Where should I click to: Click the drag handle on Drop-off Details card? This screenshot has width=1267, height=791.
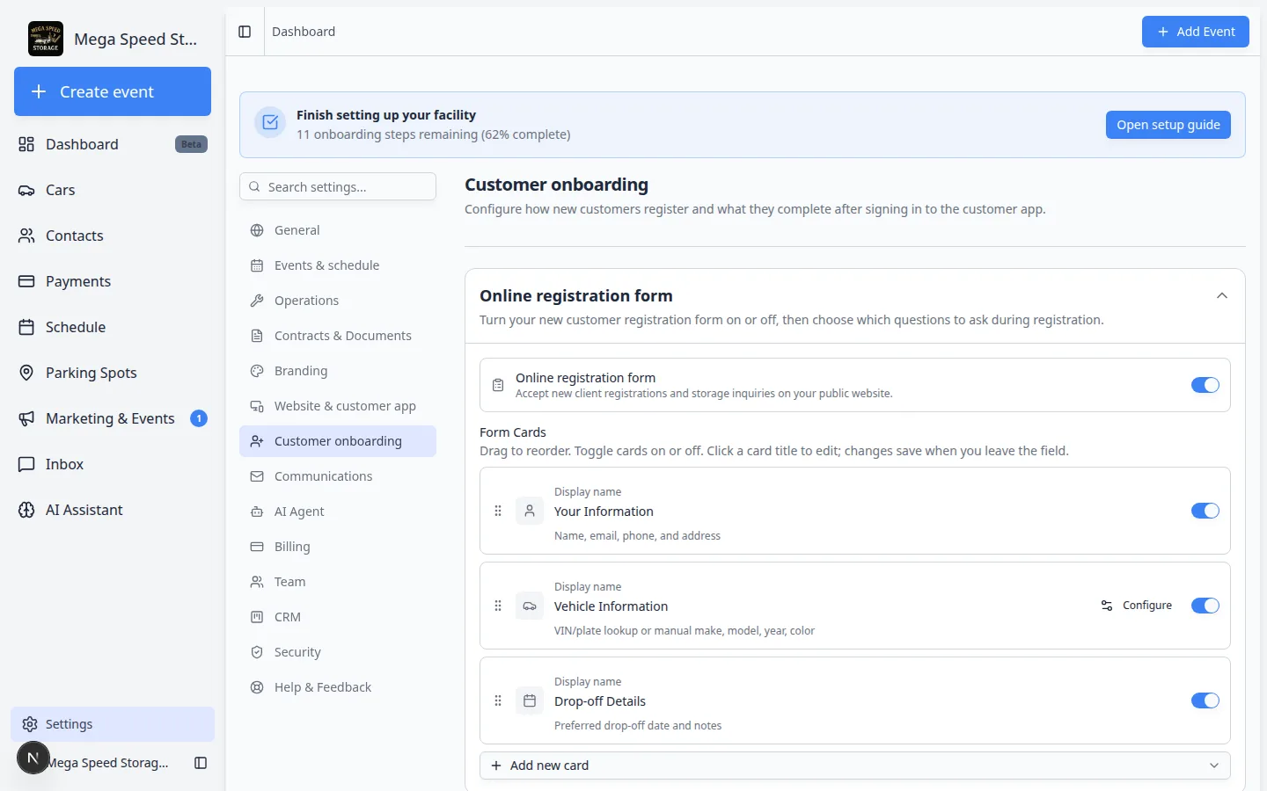click(498, 700)
